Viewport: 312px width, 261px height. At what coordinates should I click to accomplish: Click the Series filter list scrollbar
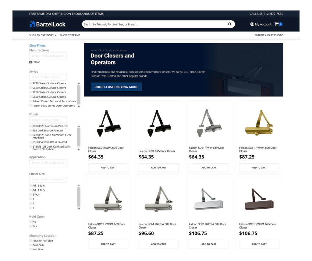tap(79, 95)
